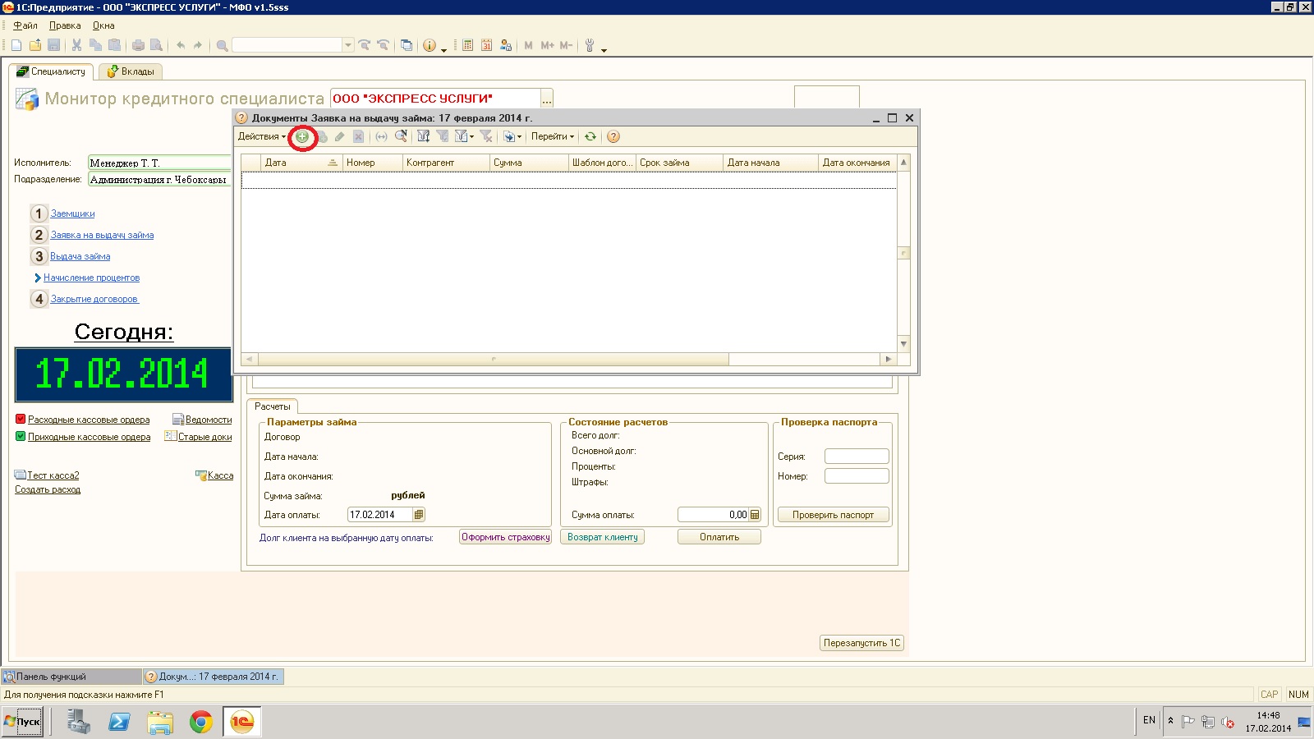Open Закрытие договоров link
This screenshot has width=1314, height=739.
(94, 299)
